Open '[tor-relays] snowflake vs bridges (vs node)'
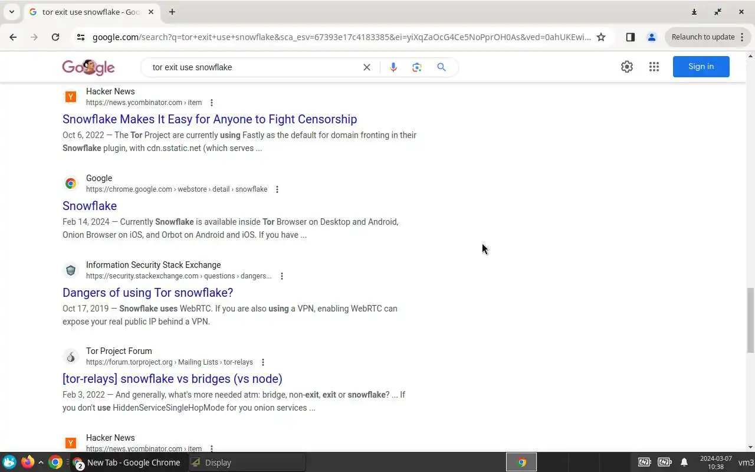Image resolution: width=755 pixels, height=472 pixels. 172,379
